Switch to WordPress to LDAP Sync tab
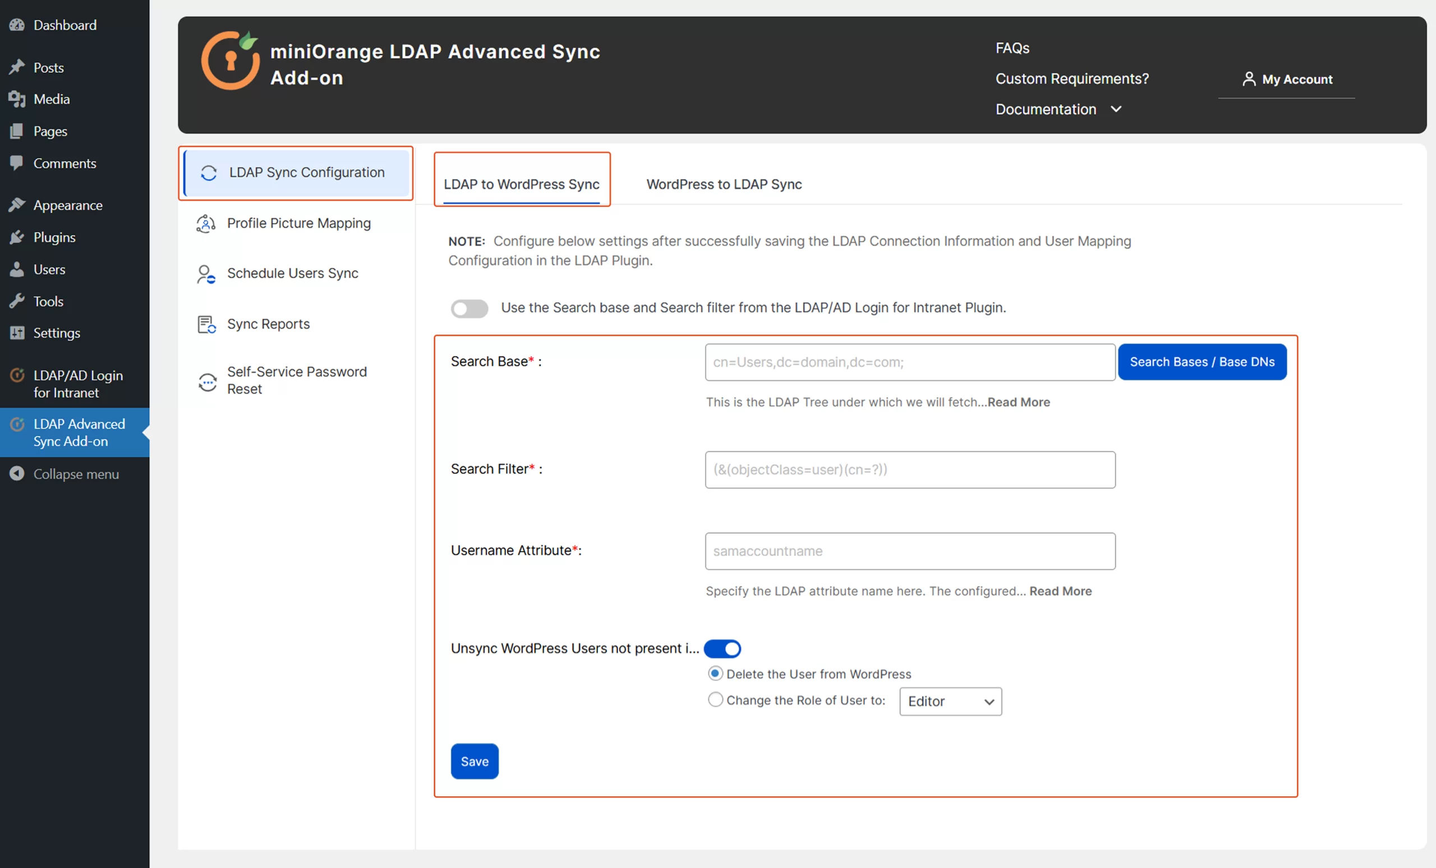Screen dimensions: 1436x868 click(724, 184)
